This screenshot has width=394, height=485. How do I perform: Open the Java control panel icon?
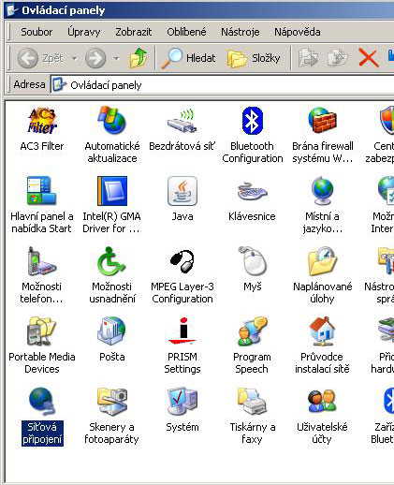pyautogui.click(x=182, y=191)
